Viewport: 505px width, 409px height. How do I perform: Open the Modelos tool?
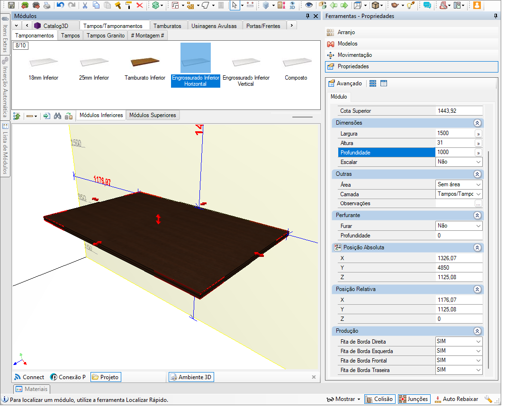(412, 44)
